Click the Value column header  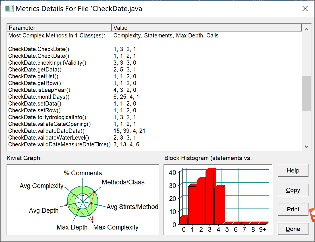(x=206, y=28)
